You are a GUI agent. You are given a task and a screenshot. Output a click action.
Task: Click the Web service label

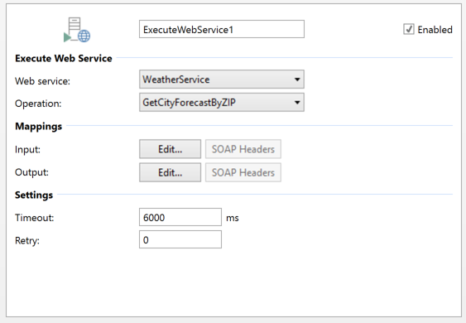pos(42,81)
